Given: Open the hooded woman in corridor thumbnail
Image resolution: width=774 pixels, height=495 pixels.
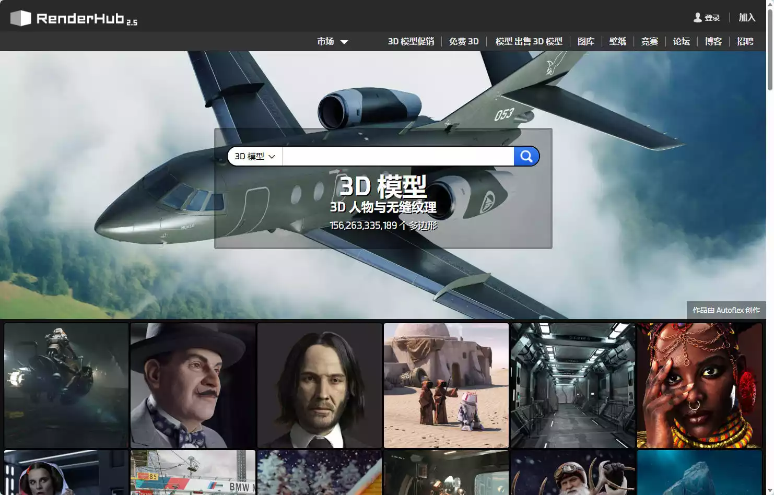Looking at the screenshot, I should (66, 473).
